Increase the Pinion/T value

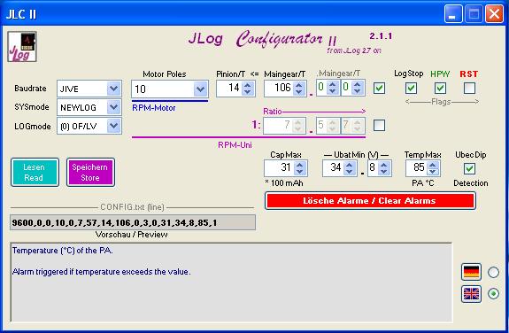248,85
